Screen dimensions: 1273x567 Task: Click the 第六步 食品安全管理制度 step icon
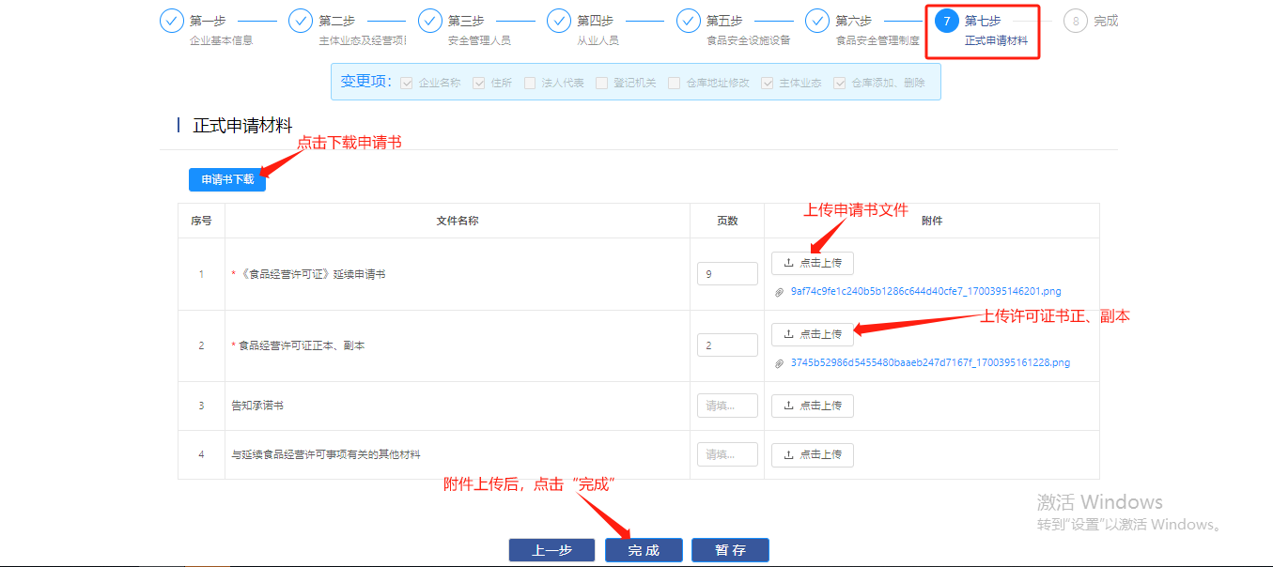point(817,21)
